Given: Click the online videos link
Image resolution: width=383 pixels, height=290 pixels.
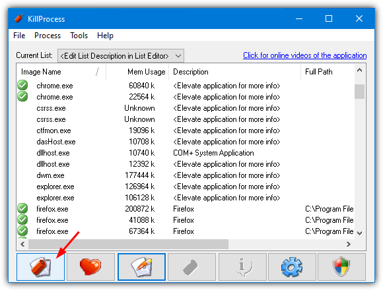Looking at the screenshot, I should [x=304, y=55].
